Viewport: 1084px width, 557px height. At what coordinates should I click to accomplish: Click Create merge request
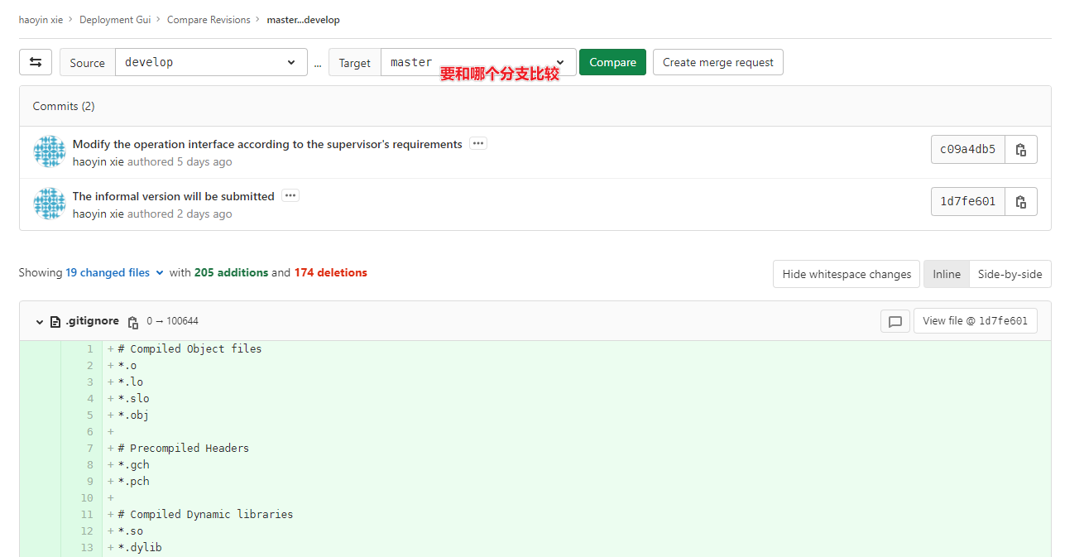pos(717,61)
